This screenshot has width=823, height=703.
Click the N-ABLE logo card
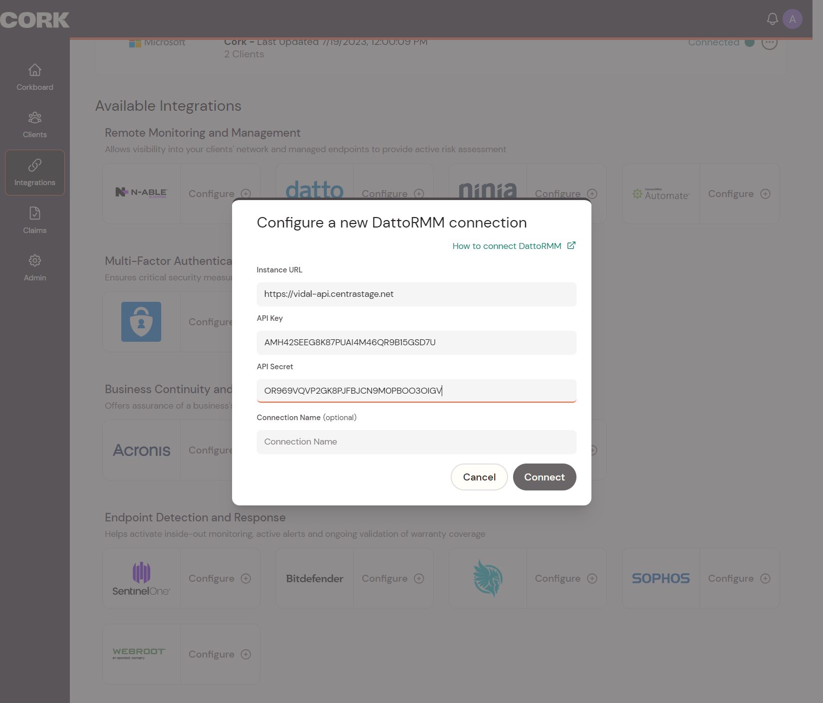point(142,193)
